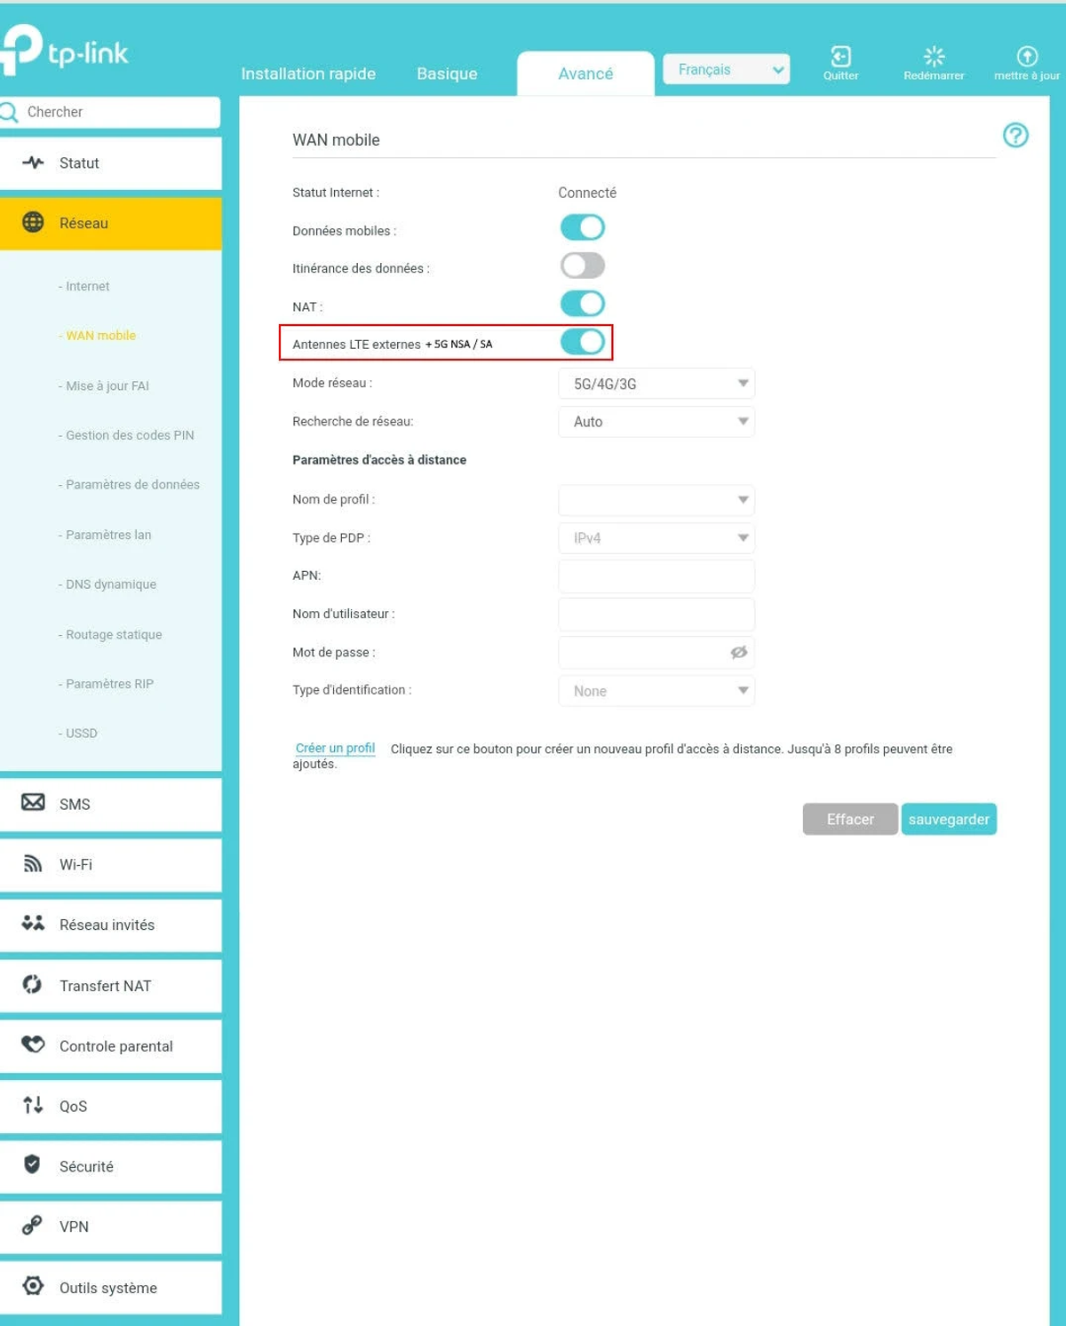Click the APN input field
1066x1326 pixels.
pos(656,576)
